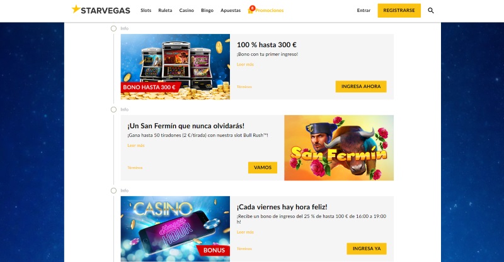Click the INGRESA AHORA button
The width and height of the screenshot is (504, 262).
pyautogui.click(x=361, y=87)
